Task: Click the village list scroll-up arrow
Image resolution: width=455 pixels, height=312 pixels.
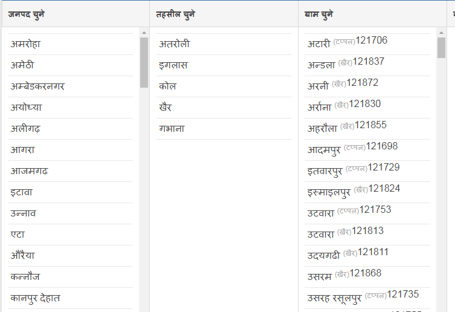Action: 442,33
